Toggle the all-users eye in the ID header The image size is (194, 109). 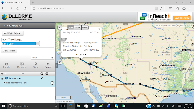2,74
